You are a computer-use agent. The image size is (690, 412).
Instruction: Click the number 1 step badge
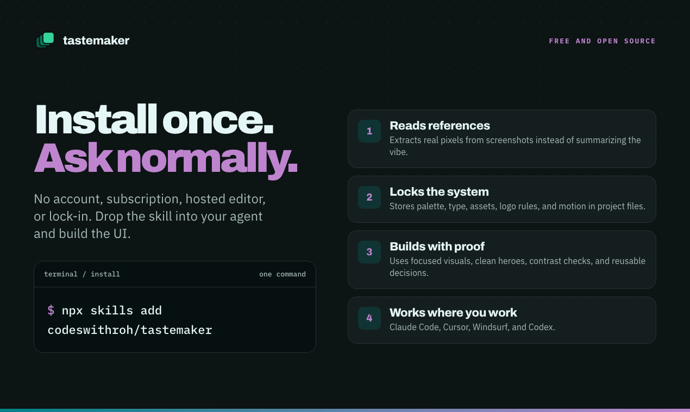tap(369, 131)
